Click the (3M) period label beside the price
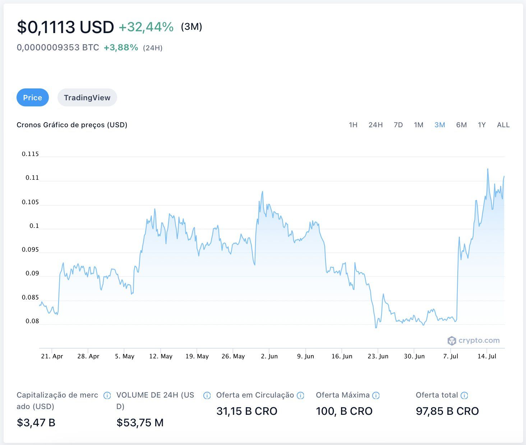The image size is (526, 445). (192, 27)
